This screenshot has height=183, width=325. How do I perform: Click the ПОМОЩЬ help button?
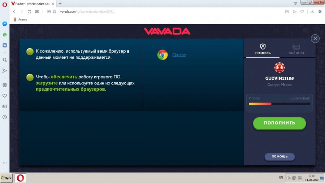279,156
